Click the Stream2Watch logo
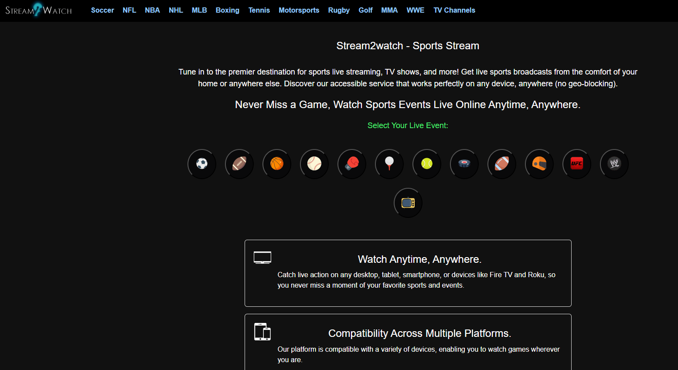This screenshot has width=678, height=370. (x=38, y=10)
